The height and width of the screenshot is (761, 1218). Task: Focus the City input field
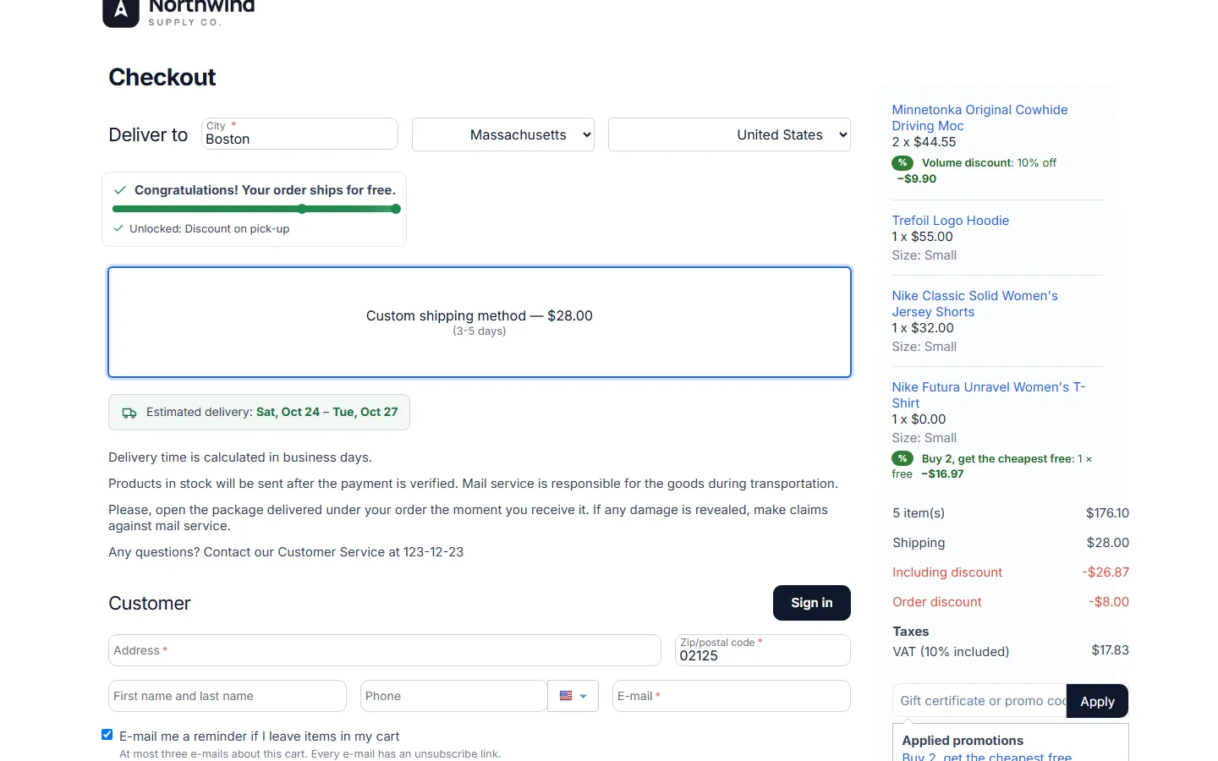click(x=300, y=134)
